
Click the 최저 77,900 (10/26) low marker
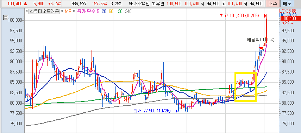pos(152,111)
